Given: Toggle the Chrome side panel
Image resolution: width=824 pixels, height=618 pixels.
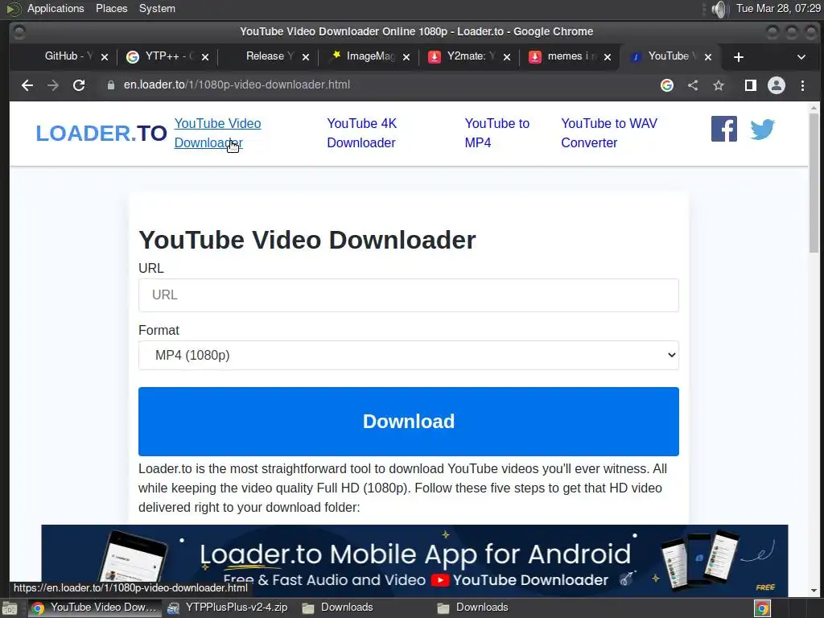Looking at the screenshot, I should (751, 85).
